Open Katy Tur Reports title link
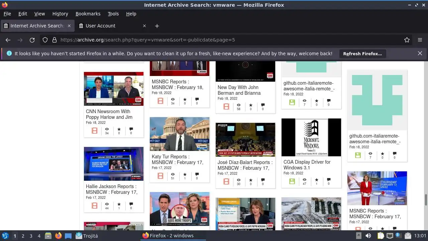428x241 pixels. click(x=178, y=159)
